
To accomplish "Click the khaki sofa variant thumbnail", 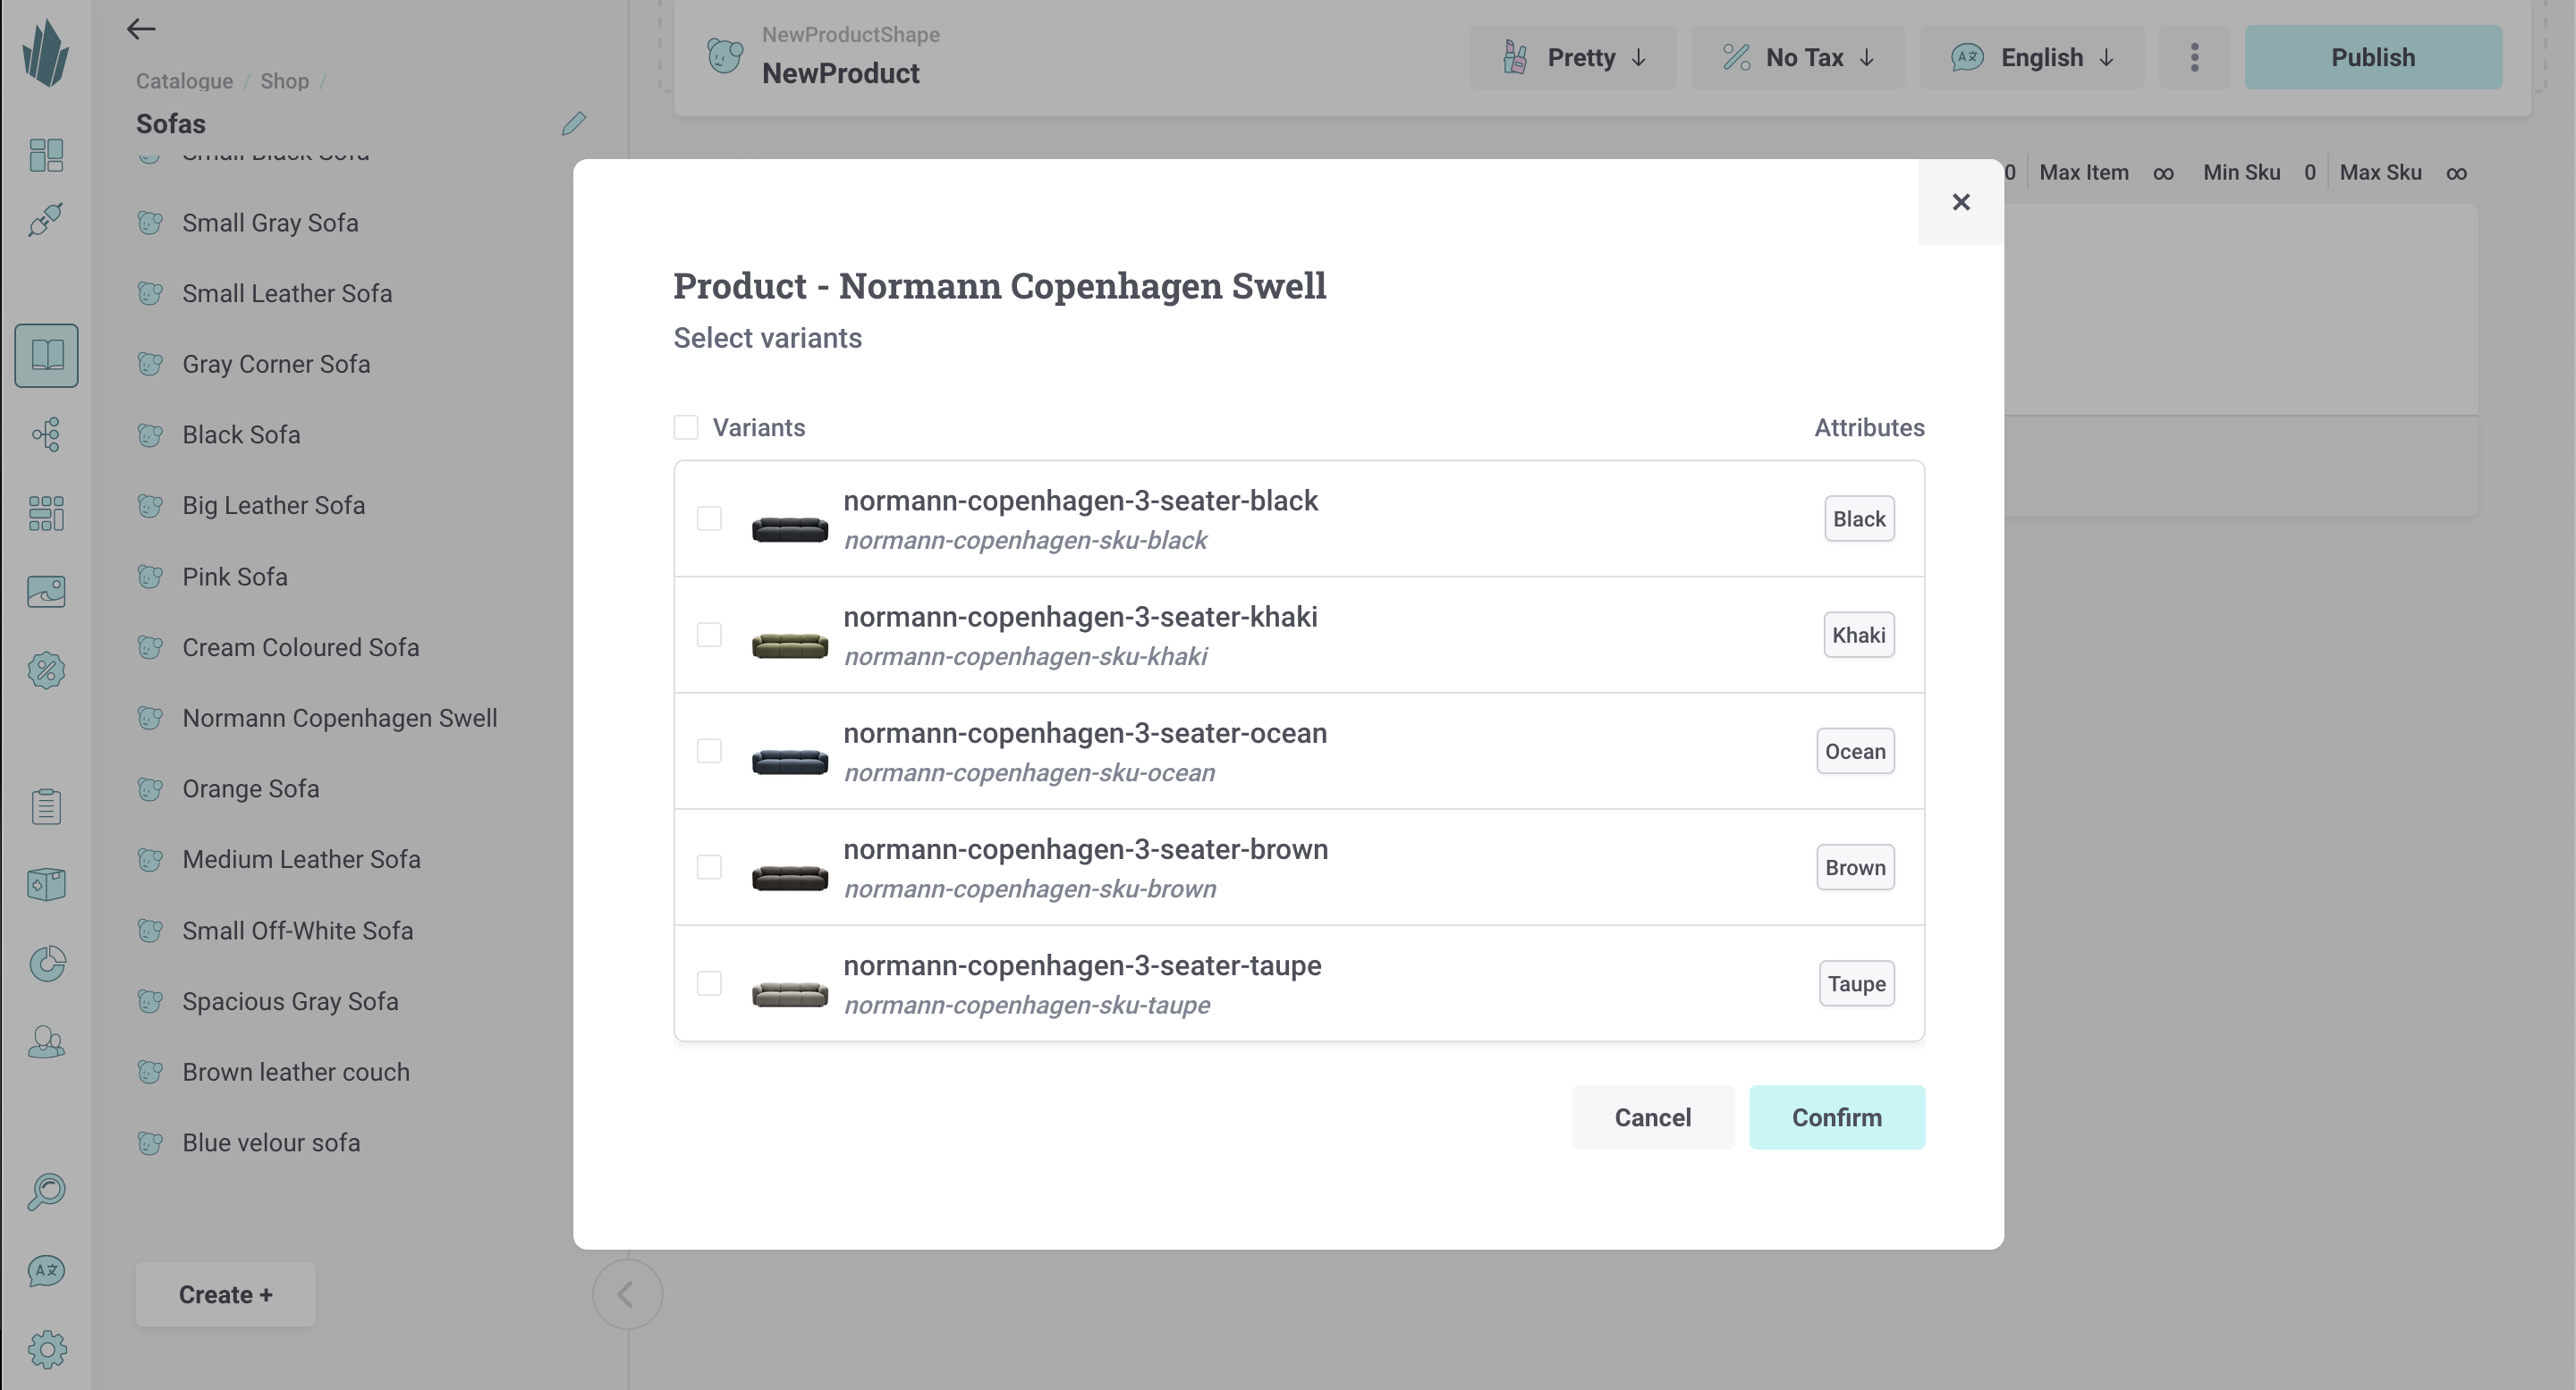I will point(790,644).
